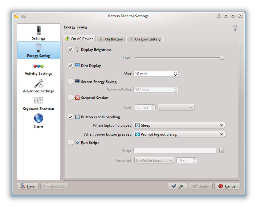Click the red Suspend Session power icon
Viewport: 257px width, 207px height.
point(77,98)
